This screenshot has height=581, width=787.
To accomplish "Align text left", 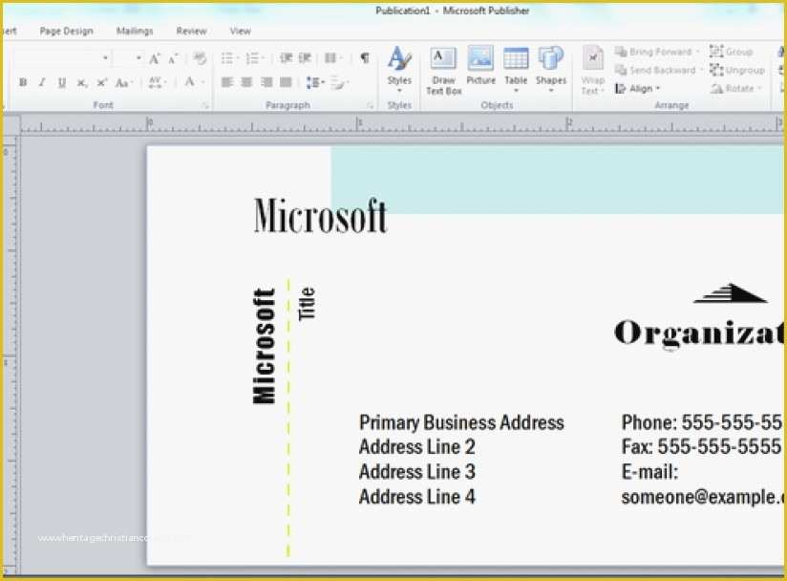I will coord(227,82).
